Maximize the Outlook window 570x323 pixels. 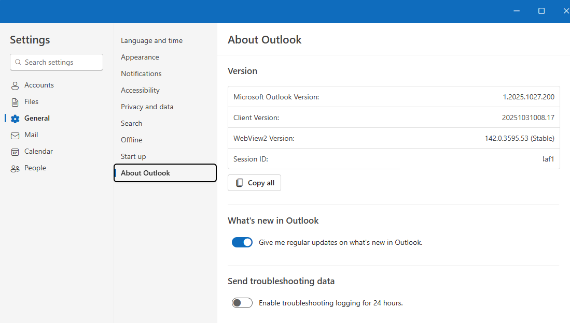pos(541,11)
